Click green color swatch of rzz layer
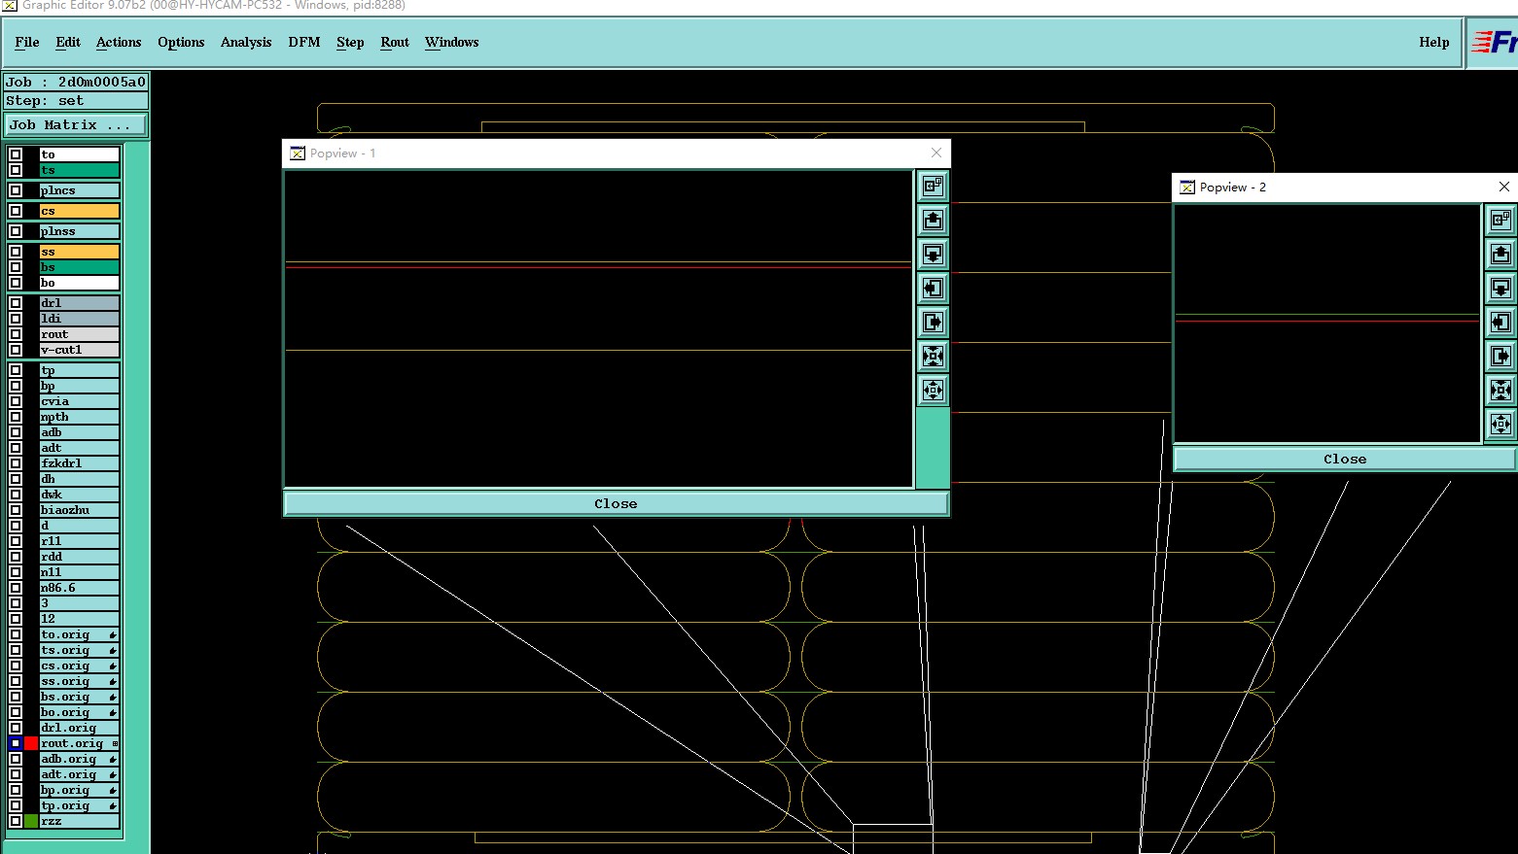The width and height of the screenshot is (1518, 854). tap(31, 821)
